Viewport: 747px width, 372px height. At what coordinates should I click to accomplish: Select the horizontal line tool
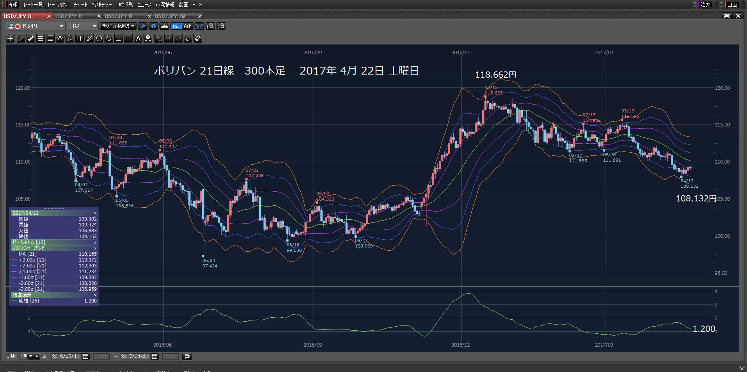click(128, 38)
